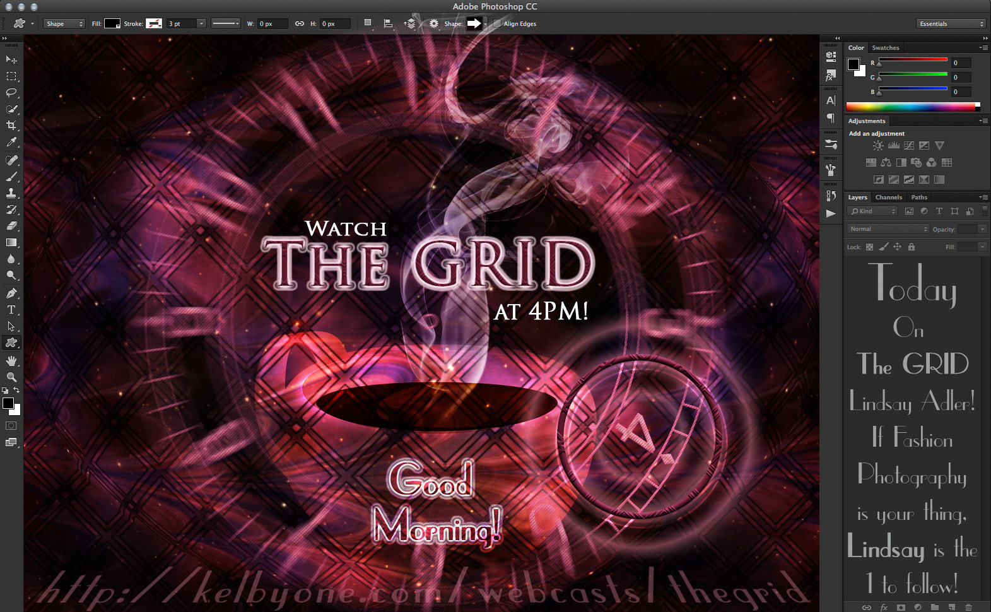Select the Spot Healing Brush tool
The height and width of the screenshot is (612, 991).
click(11, 160)
